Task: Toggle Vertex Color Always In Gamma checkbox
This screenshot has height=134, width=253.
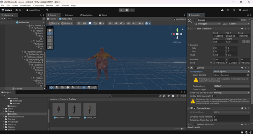Action: (215, 96)
